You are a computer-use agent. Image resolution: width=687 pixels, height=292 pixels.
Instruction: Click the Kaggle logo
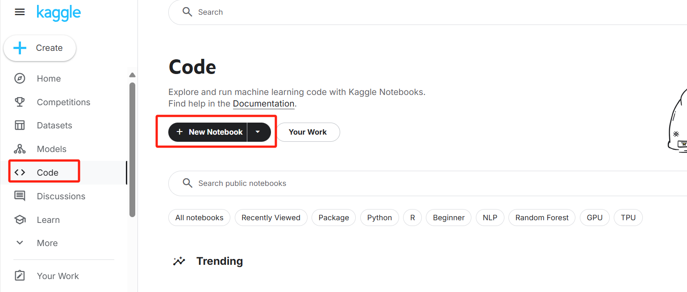point(58,13)
